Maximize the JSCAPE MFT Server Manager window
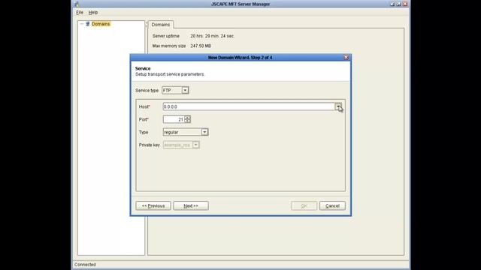The width and height of the screenshot is (481, 270). 398,4
